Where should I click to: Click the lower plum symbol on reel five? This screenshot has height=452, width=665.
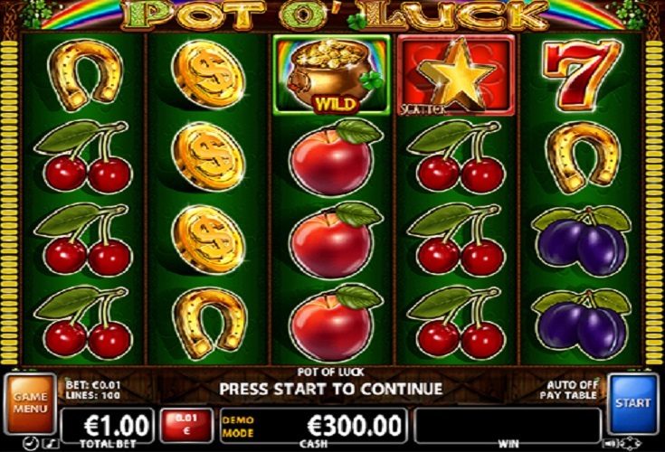click(x=581, y=324)
